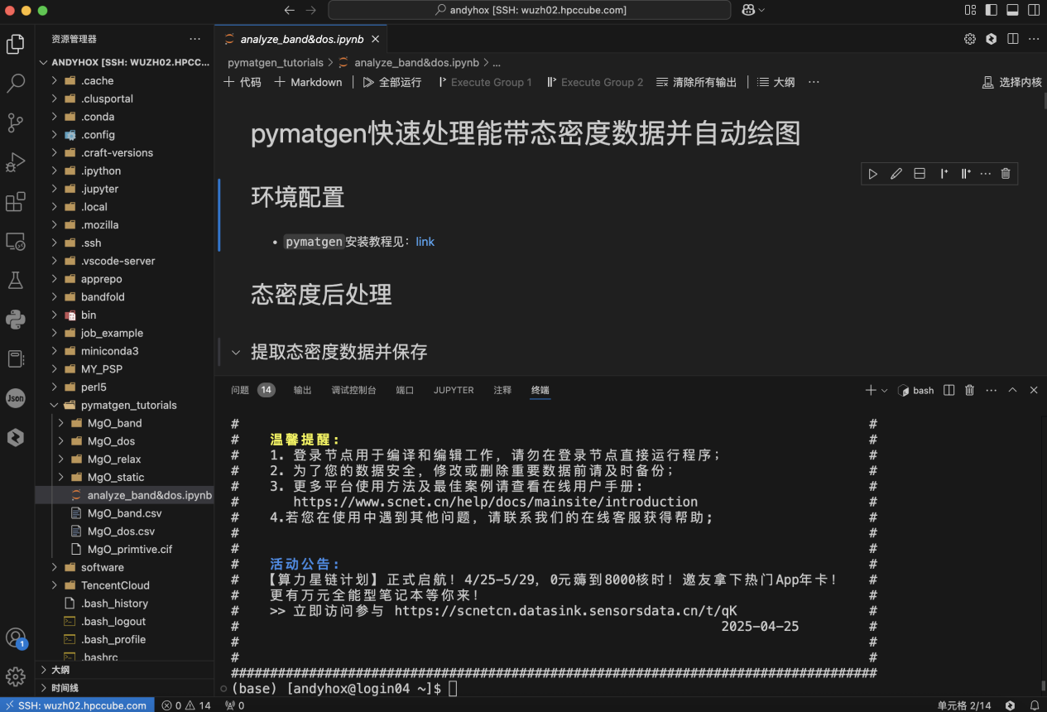This screenshot has height=712, width=1047.
Task: Toggle the 大纲 outline view
Action: [x=775, y=82]
